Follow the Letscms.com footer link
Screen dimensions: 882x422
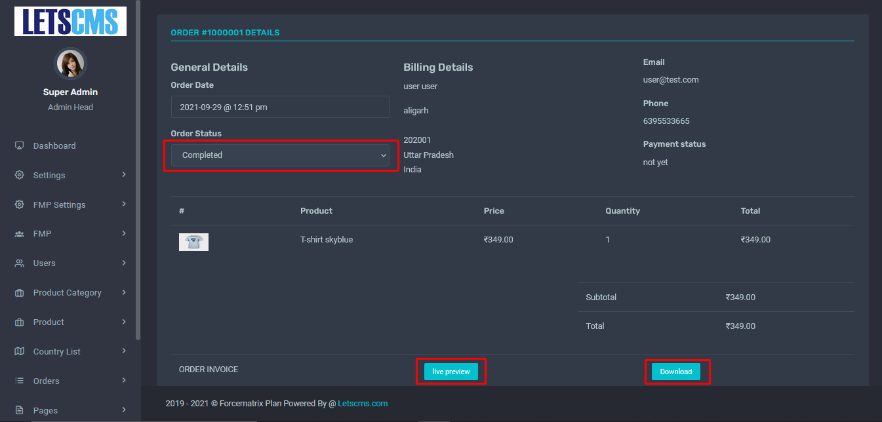coord(363,404)
